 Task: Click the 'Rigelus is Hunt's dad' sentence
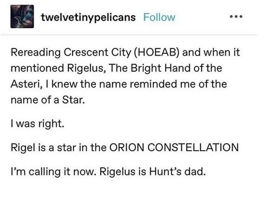tap(153, 171)
